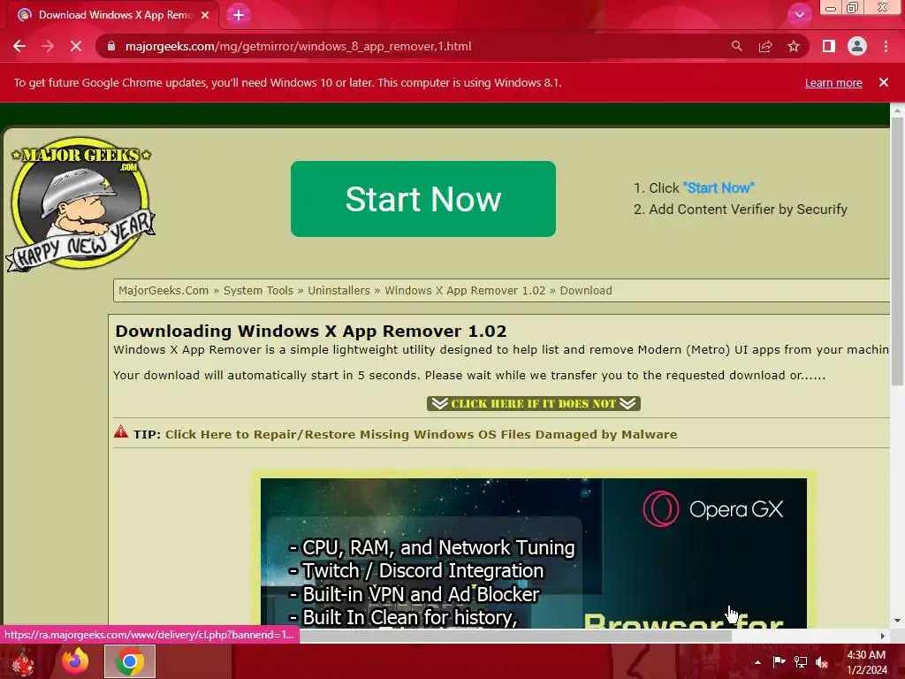Close the Download Windows X App Remover tab

click(x=205, y=15)
